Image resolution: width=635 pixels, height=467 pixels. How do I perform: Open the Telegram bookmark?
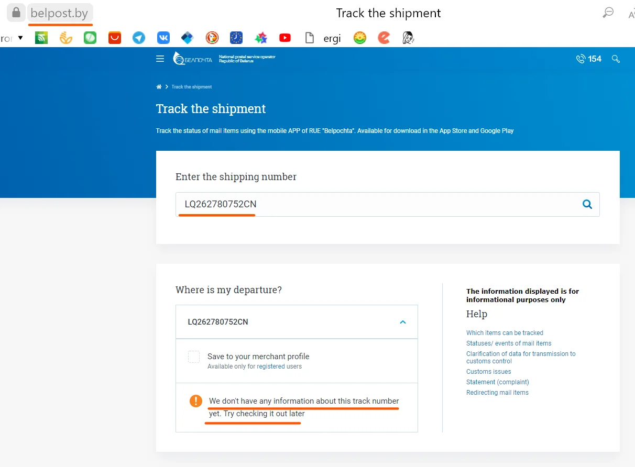click(139, 38)
